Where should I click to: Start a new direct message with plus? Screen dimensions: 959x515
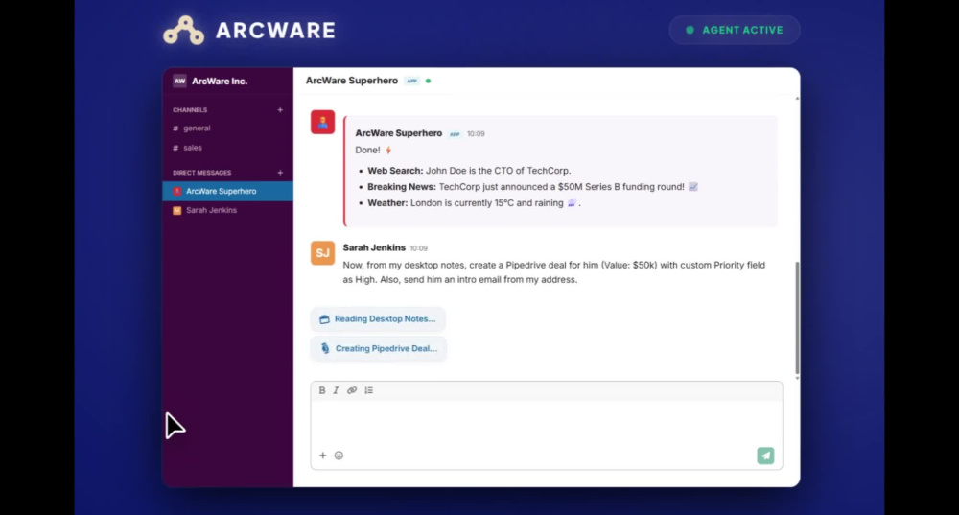point(280,173)
